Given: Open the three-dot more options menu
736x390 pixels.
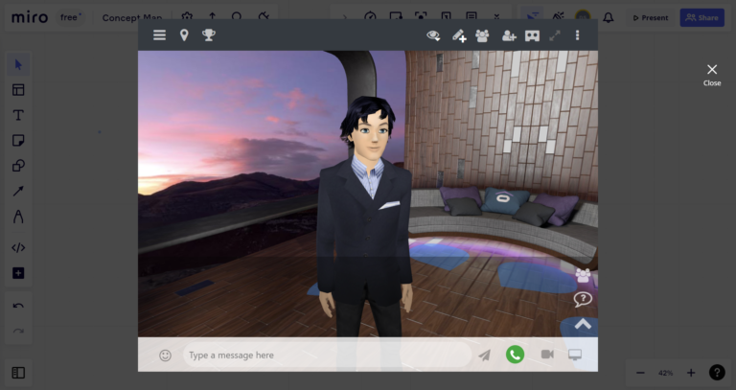Looking at the screenshot, I should [577, 35].
